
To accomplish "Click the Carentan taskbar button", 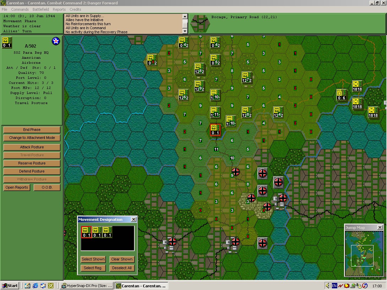I will (x=142, y=286).
